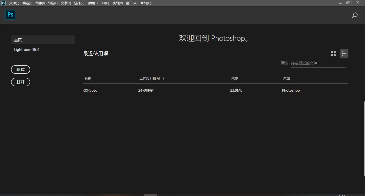Click the 打开 button
Screen dimensions: 365x196
coord(21,82)
